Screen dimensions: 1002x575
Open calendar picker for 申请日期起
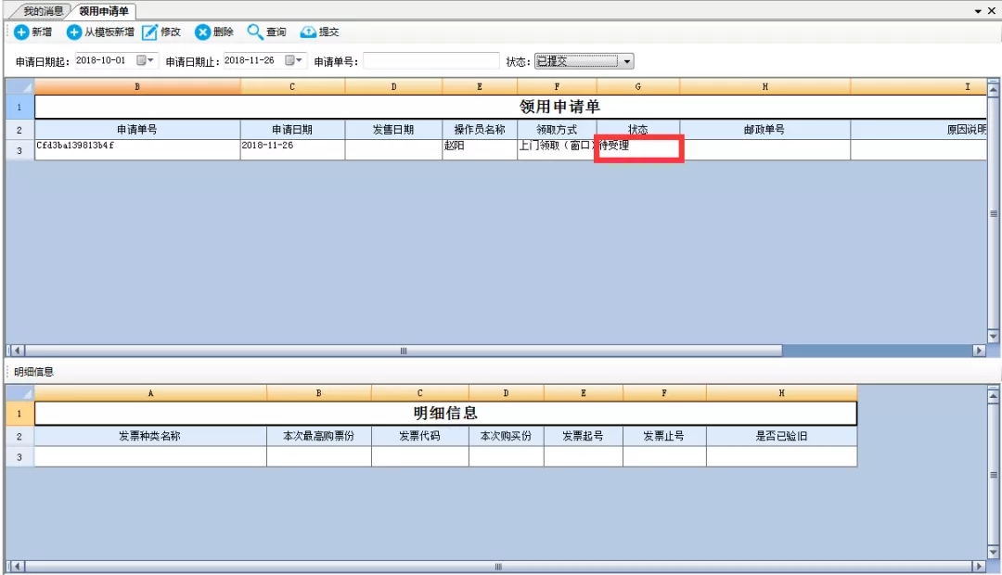pyautogui.click(x=147, y=61)
